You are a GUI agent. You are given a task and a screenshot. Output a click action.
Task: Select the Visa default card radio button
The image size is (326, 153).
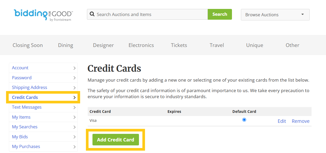(x=244, y=120)
